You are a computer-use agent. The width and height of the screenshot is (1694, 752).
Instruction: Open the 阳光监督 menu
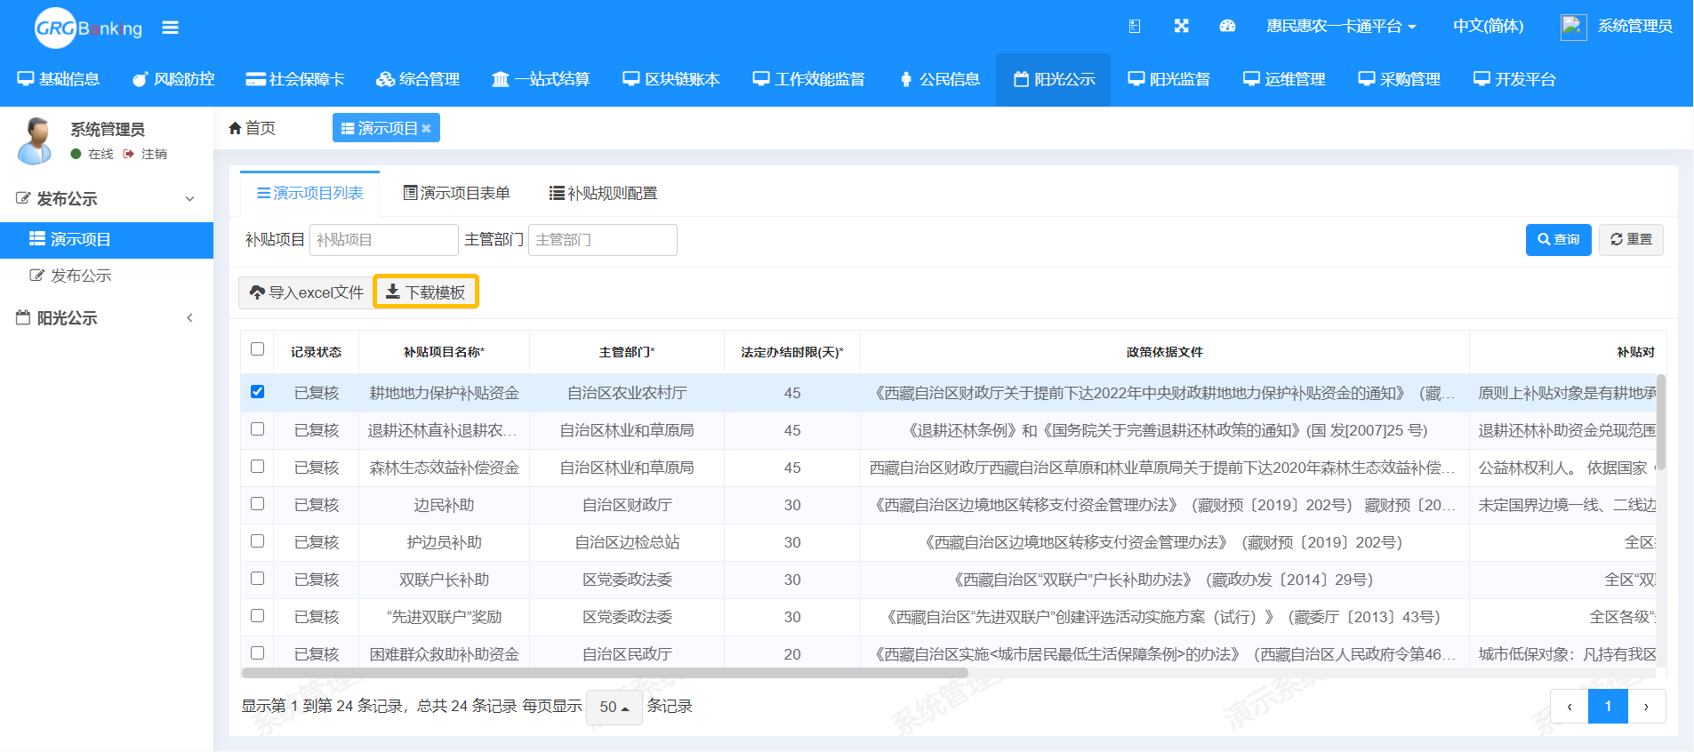(x=1169, y=79)
